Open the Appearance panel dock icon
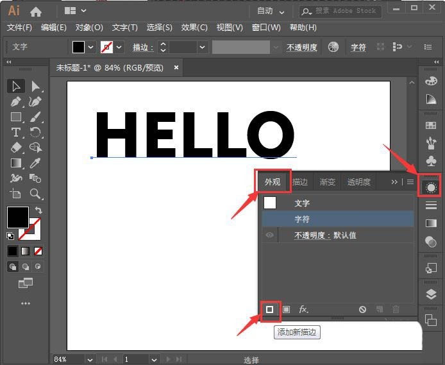Viewport: 445px width, 365px height. (431, 187)
